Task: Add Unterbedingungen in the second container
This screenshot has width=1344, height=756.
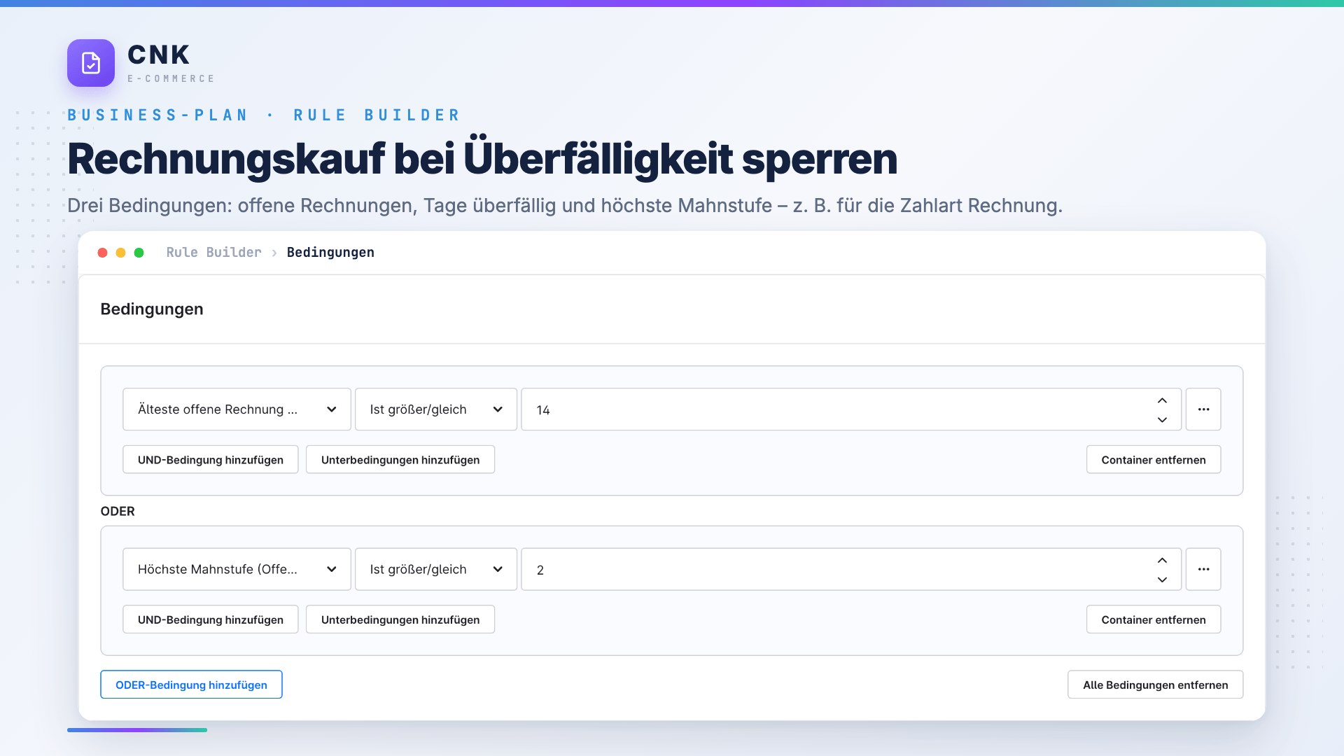Action: coord(400,619)
